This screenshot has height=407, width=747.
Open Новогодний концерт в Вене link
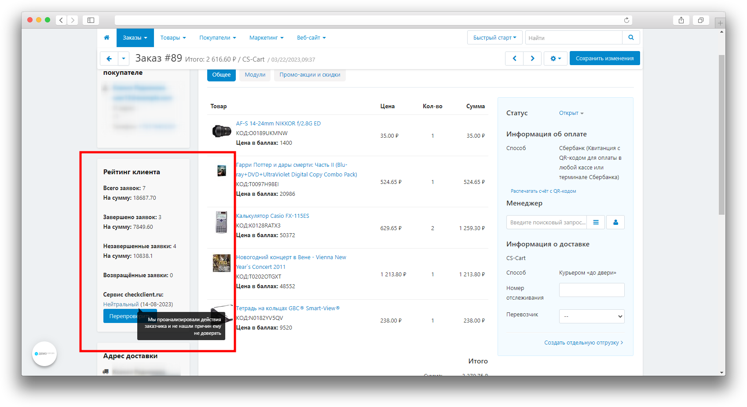point(291,262)
